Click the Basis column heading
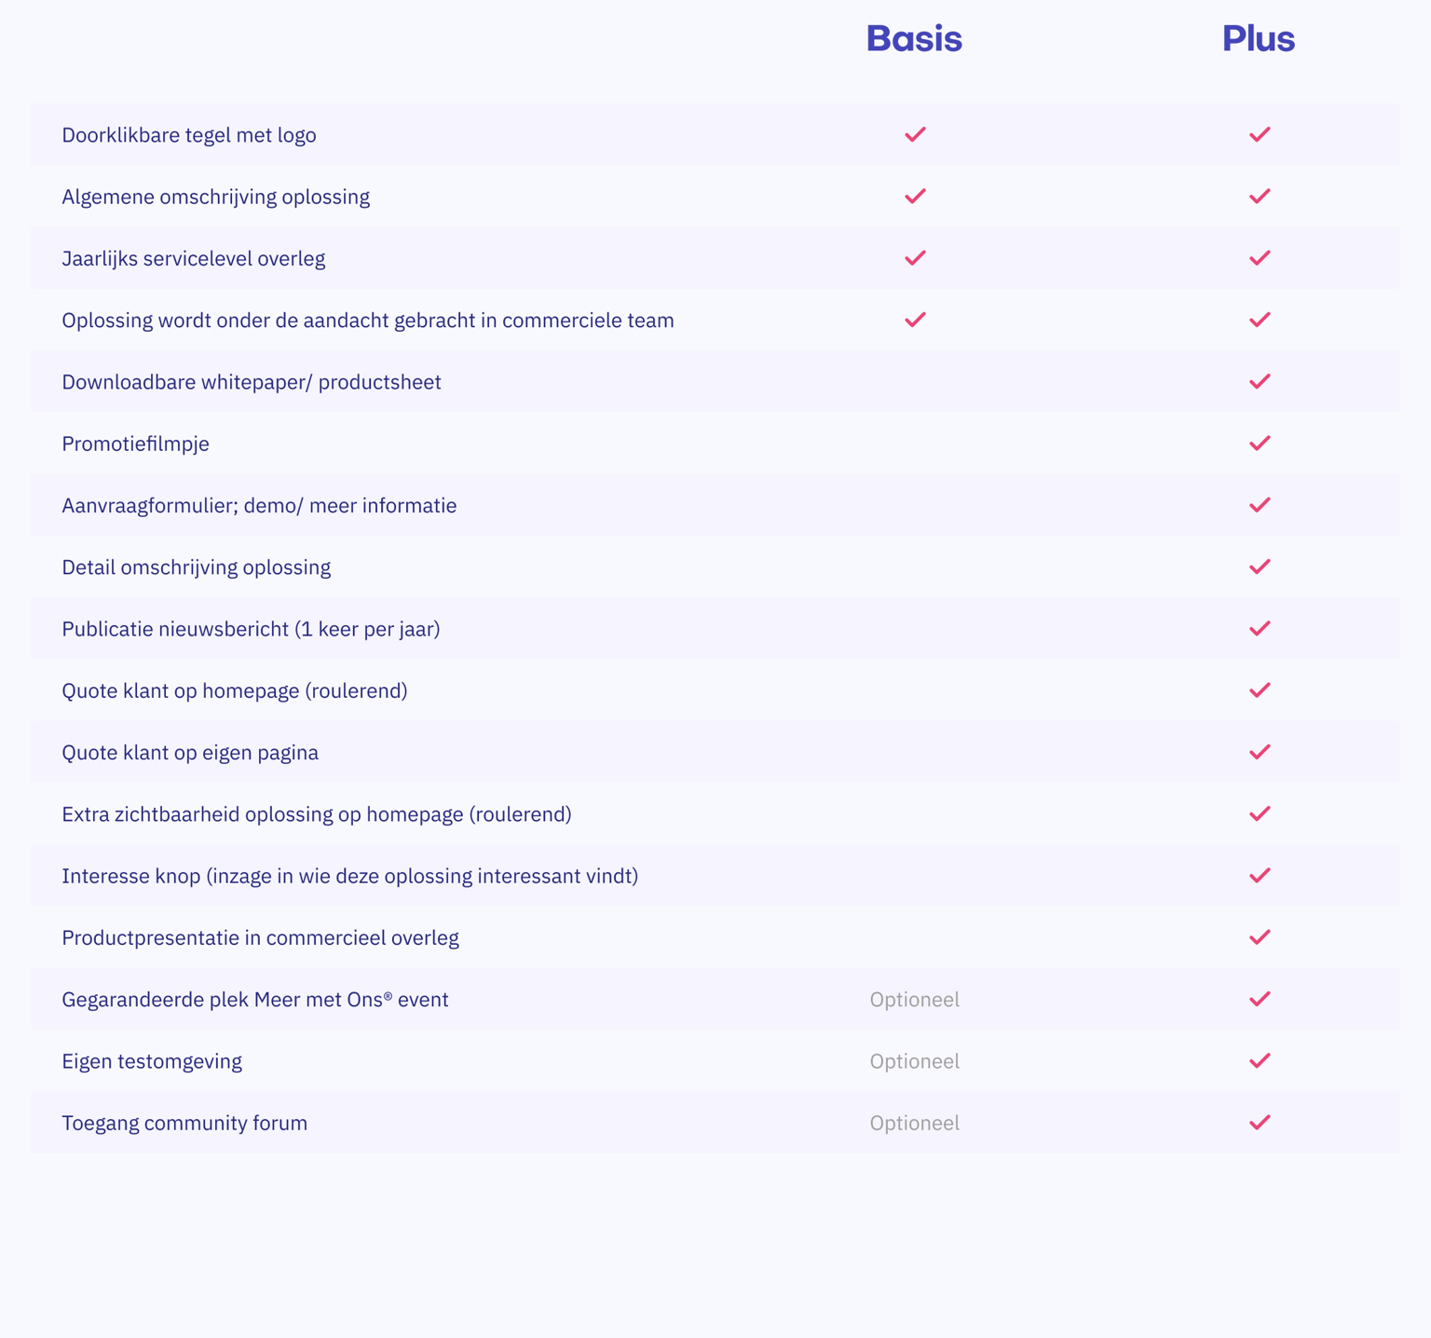1431x1338 pixels. 914,39
